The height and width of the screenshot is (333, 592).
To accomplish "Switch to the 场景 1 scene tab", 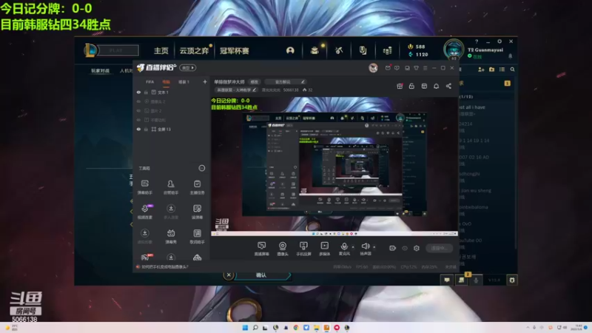I will tap(184, 82).
